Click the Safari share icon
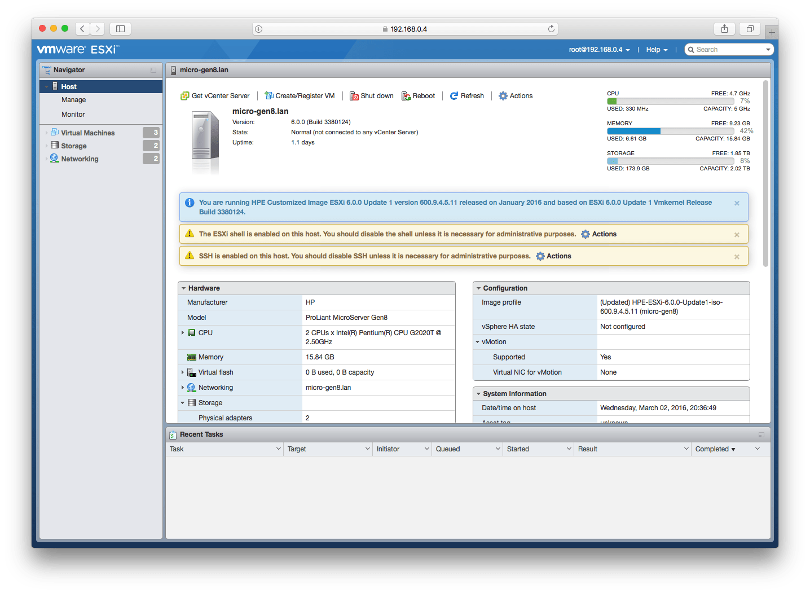The width and height of the screenshot is (810, 593). coord(725,29)
